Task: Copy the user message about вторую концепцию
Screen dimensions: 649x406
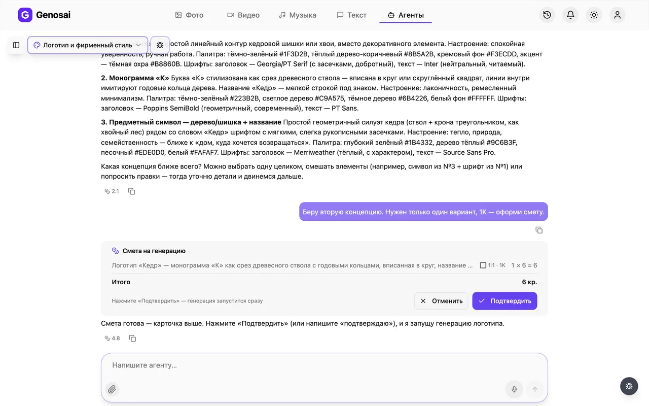Action: click(x=539, y=230)
